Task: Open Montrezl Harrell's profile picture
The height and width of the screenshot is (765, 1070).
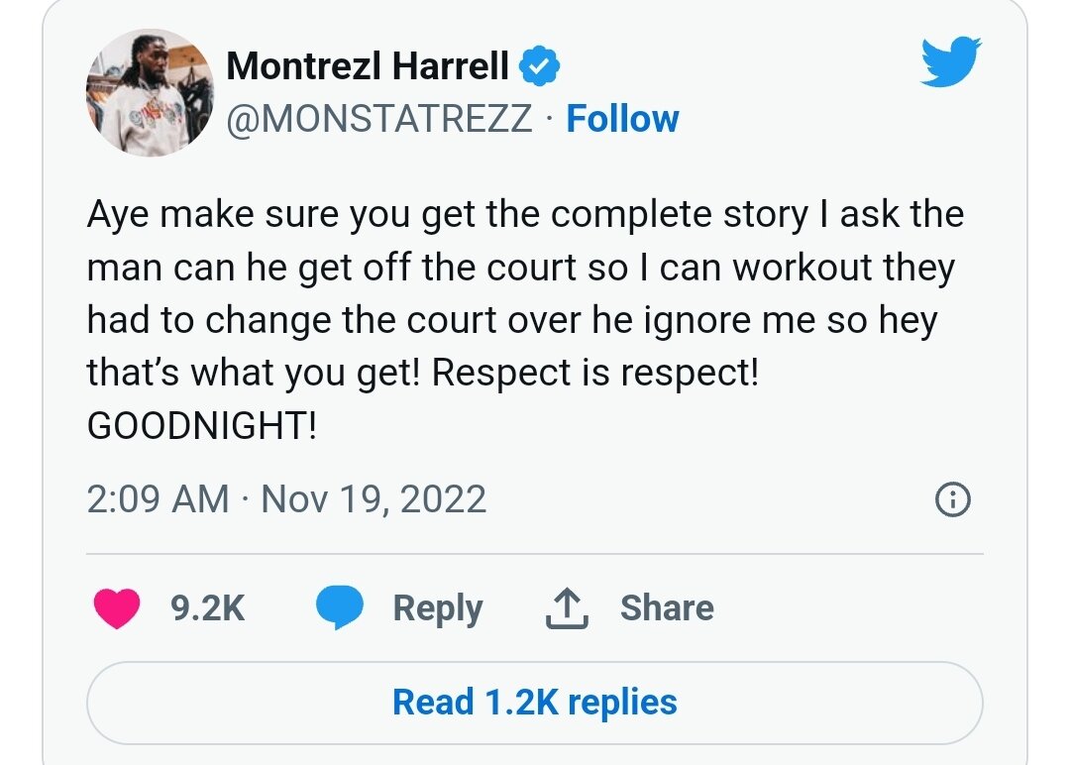Action: pos(150,92)
